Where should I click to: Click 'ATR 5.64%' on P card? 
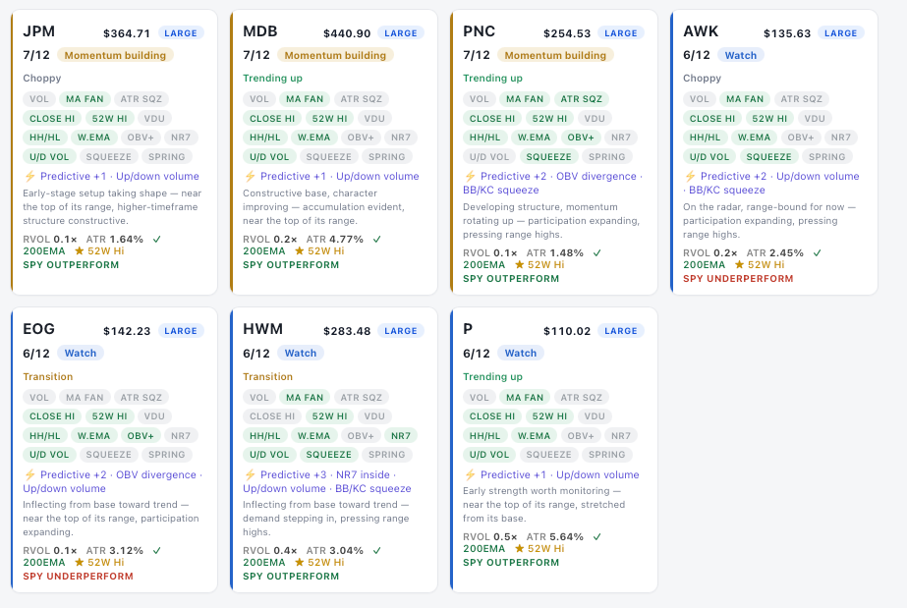tap(555, 537)
